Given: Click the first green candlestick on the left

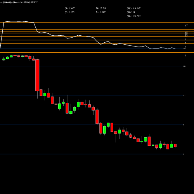Looking at the screenshot, I should pyautogui.click(x=4, y=59).
